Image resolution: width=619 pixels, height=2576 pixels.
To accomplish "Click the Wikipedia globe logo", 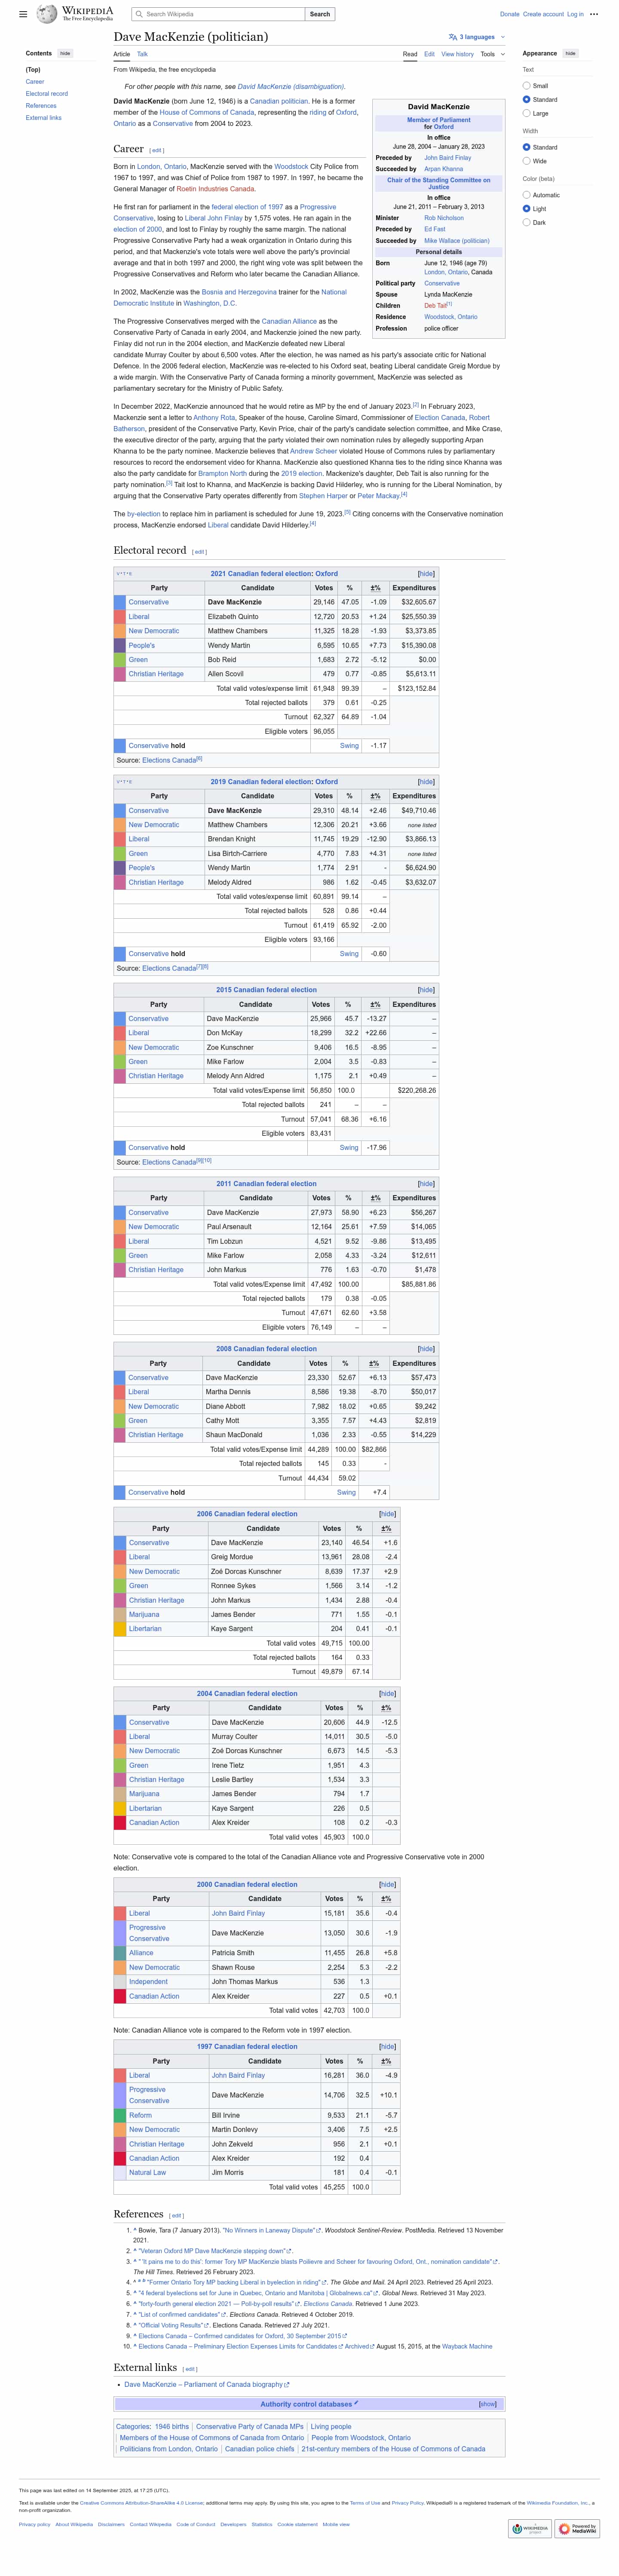I will 47,14.
